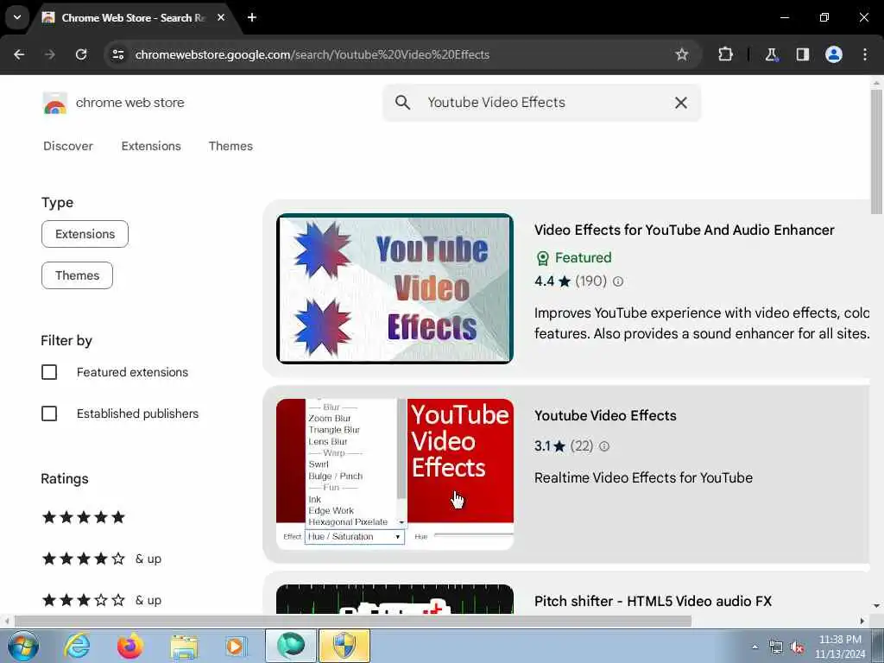This screenshot has height=663, width=884.
Task: Click the shield taskbar app
Action: [x=344, y=646]
